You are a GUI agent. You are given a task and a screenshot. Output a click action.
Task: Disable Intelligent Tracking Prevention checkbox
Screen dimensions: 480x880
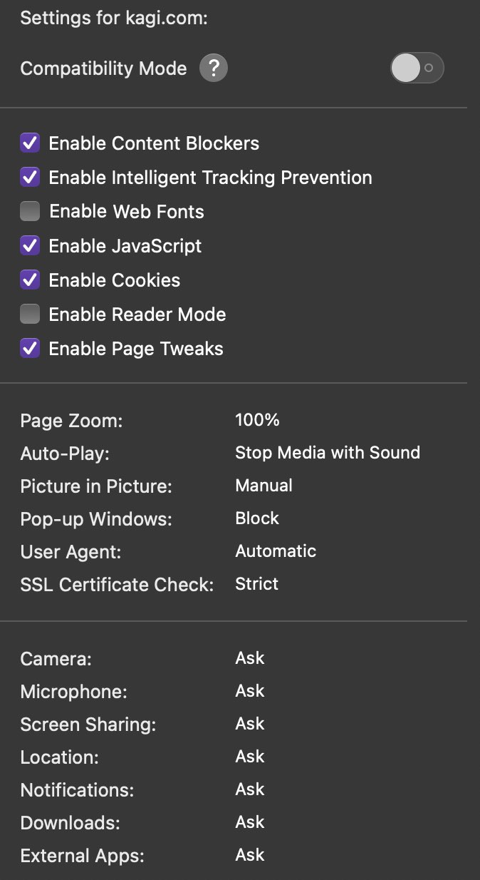click(30, 178)
